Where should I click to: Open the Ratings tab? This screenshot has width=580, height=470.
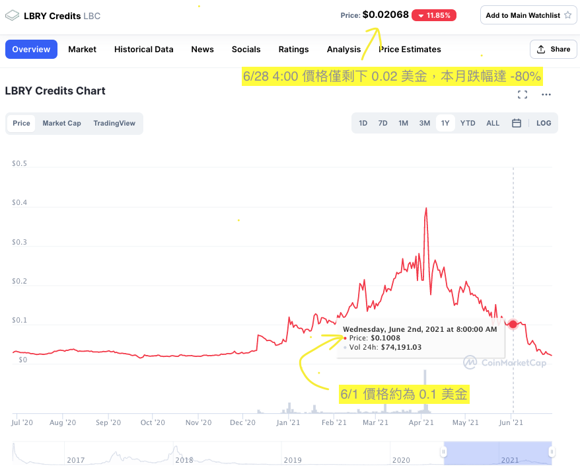point(293,49)
